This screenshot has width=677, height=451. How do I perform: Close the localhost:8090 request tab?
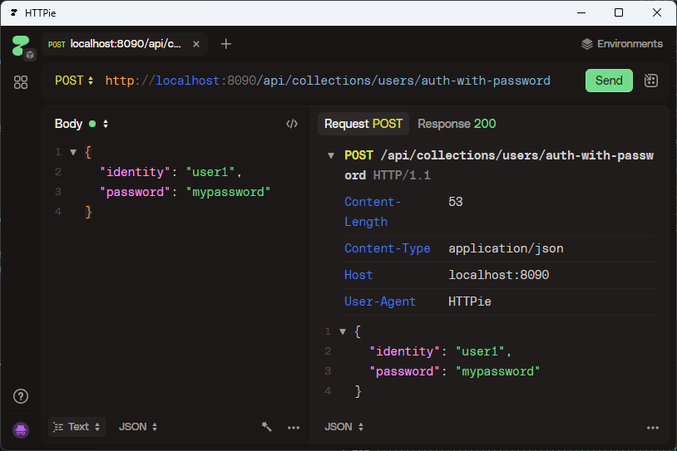196,44
